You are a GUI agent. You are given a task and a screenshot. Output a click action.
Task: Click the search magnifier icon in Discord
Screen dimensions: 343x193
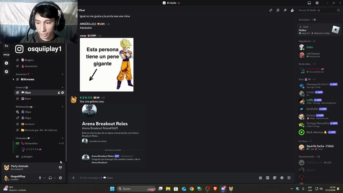tap(338, 10)
